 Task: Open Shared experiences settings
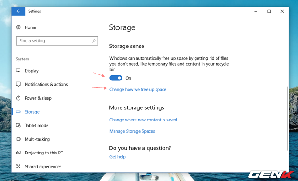[x=43, y=167]
